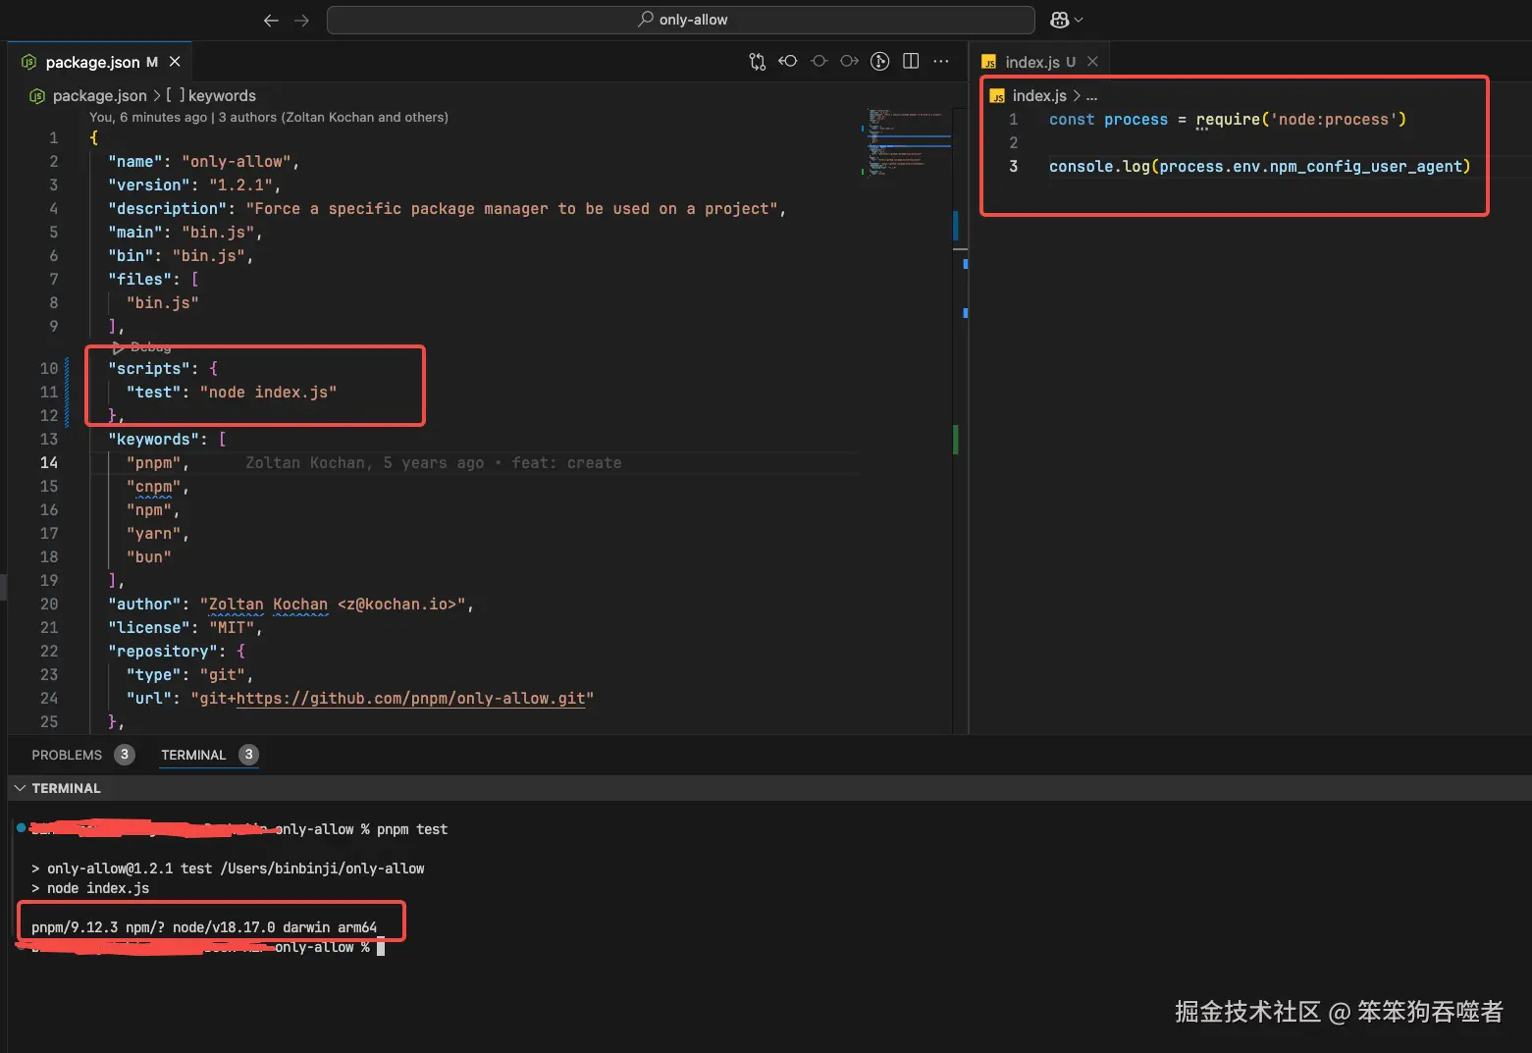Viewport: 1532px width, 1053px height.
Task: Close the index.js tab
Action: (1092, 62)
